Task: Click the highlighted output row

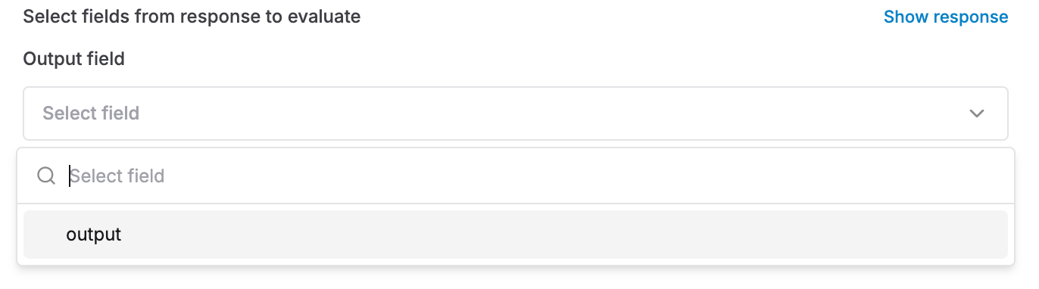Action: [515, 235]
